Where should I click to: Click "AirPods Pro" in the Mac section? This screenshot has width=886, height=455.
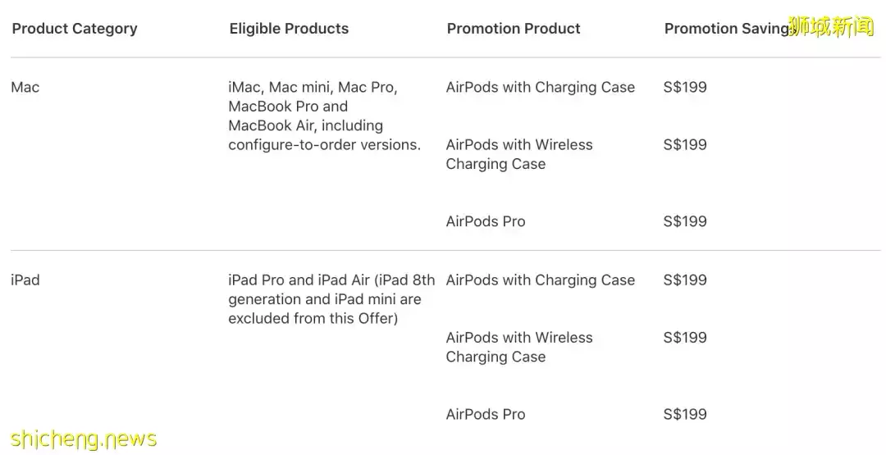(x=485, y=221)
